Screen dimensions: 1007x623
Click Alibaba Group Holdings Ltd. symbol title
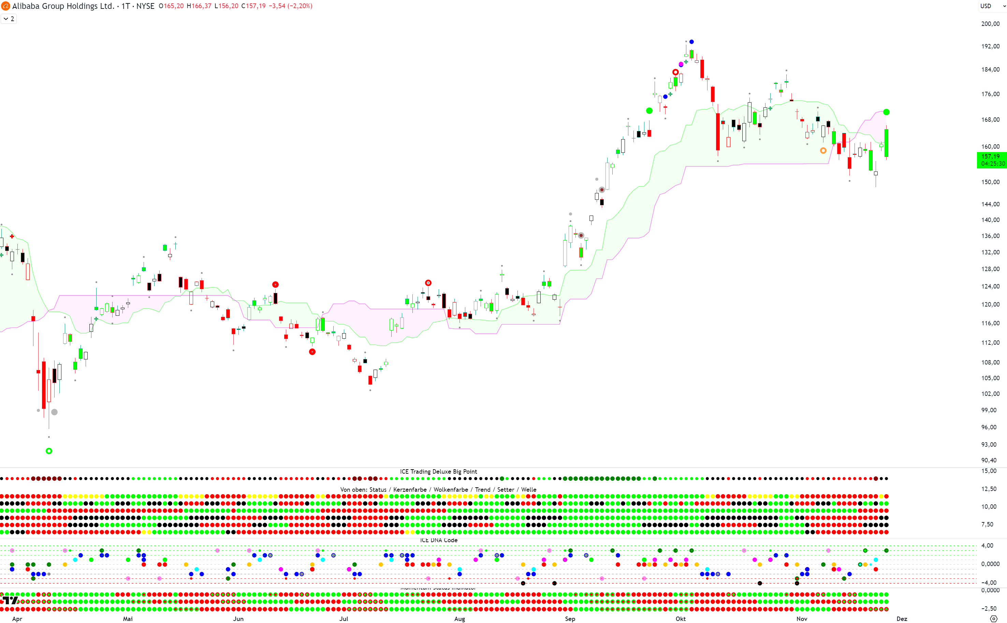point(63,6)
